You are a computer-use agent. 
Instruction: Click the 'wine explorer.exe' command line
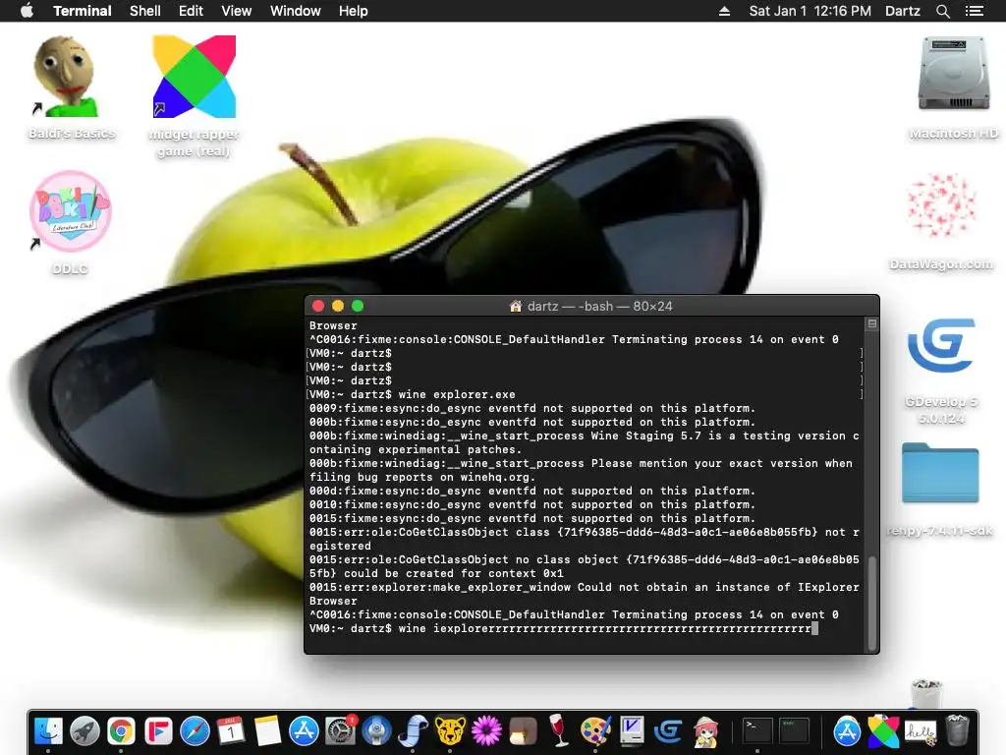[457, 394]
